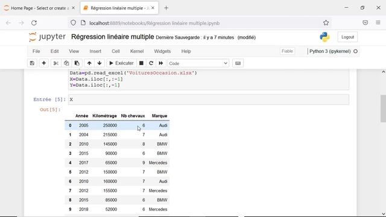Open the Firefox hamburger menu
386x217 pixels.
pos(378,23)
